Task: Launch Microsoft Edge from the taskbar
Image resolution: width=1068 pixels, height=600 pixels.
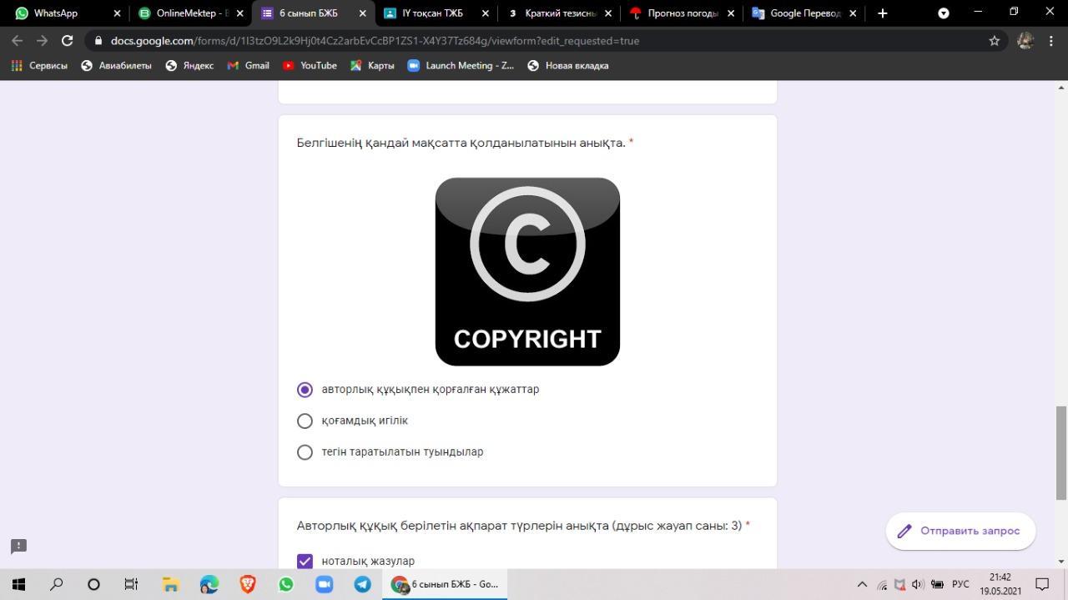Action: [209, 584]
